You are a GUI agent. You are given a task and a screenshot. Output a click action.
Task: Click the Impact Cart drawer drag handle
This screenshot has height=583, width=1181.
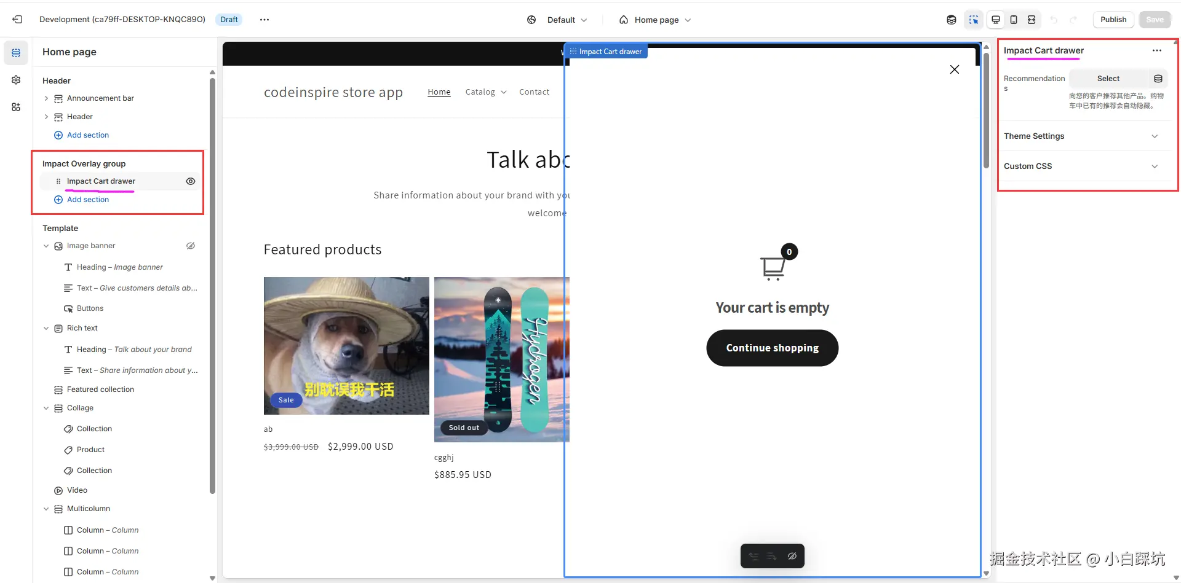pyautogui.click(x=58, y=181)
